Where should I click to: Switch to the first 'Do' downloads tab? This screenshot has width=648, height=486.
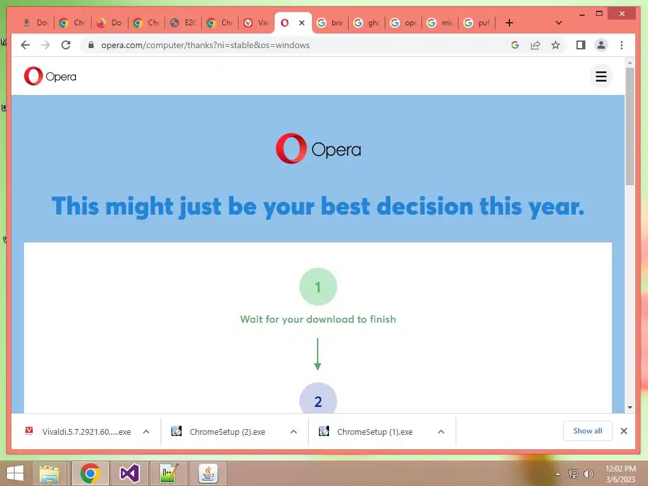35,23
